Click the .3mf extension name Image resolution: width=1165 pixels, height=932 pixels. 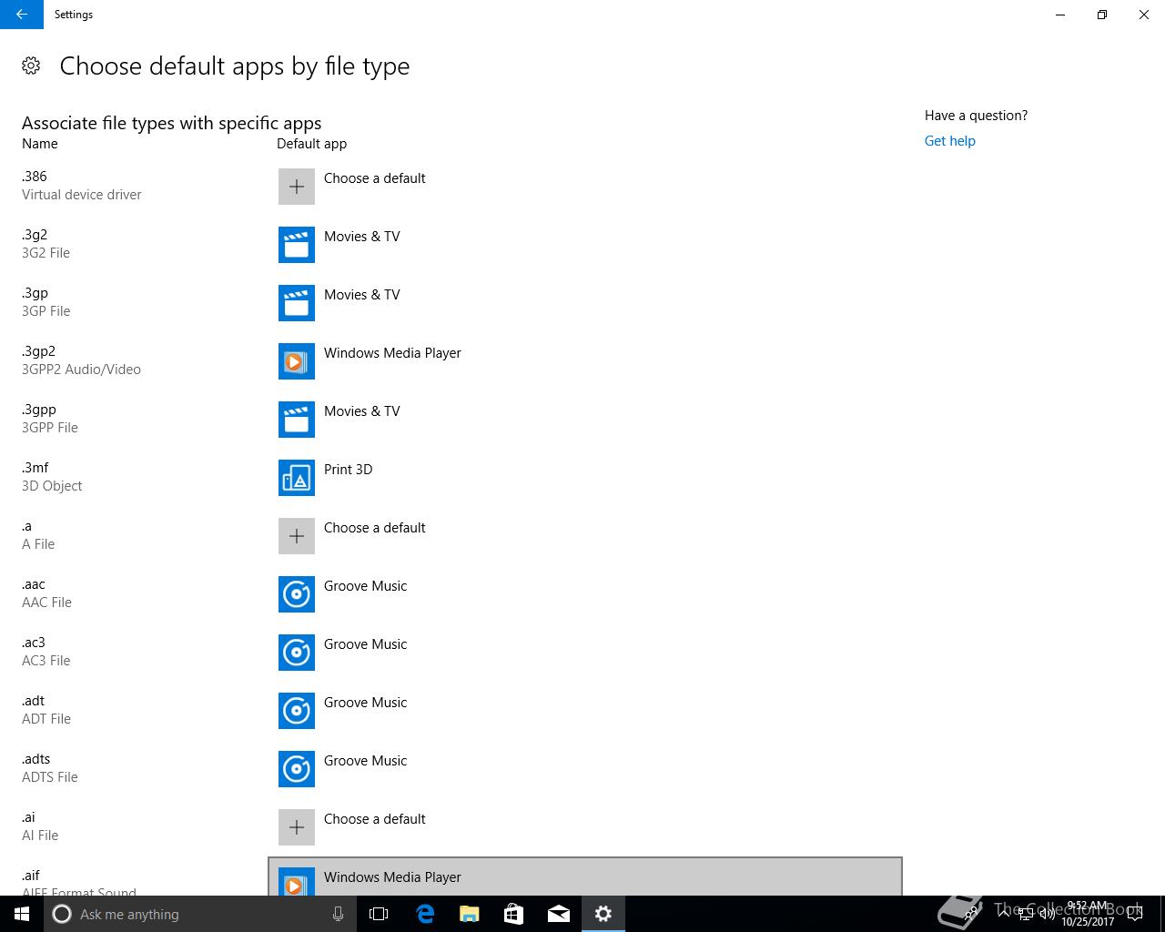35,468
